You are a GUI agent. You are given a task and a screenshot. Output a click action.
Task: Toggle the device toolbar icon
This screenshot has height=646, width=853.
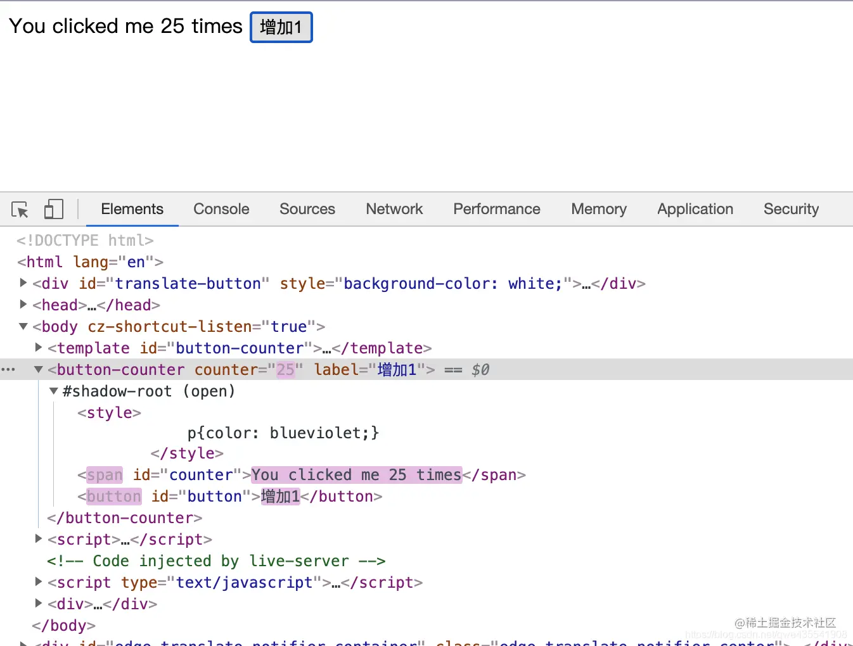click(x=53, y=210)
